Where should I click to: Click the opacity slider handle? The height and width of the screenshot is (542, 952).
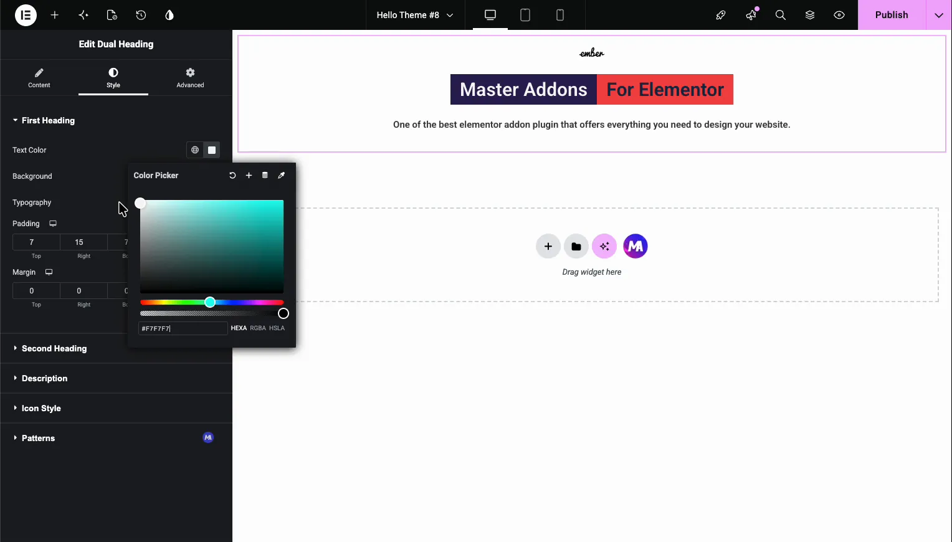point(283,313)
